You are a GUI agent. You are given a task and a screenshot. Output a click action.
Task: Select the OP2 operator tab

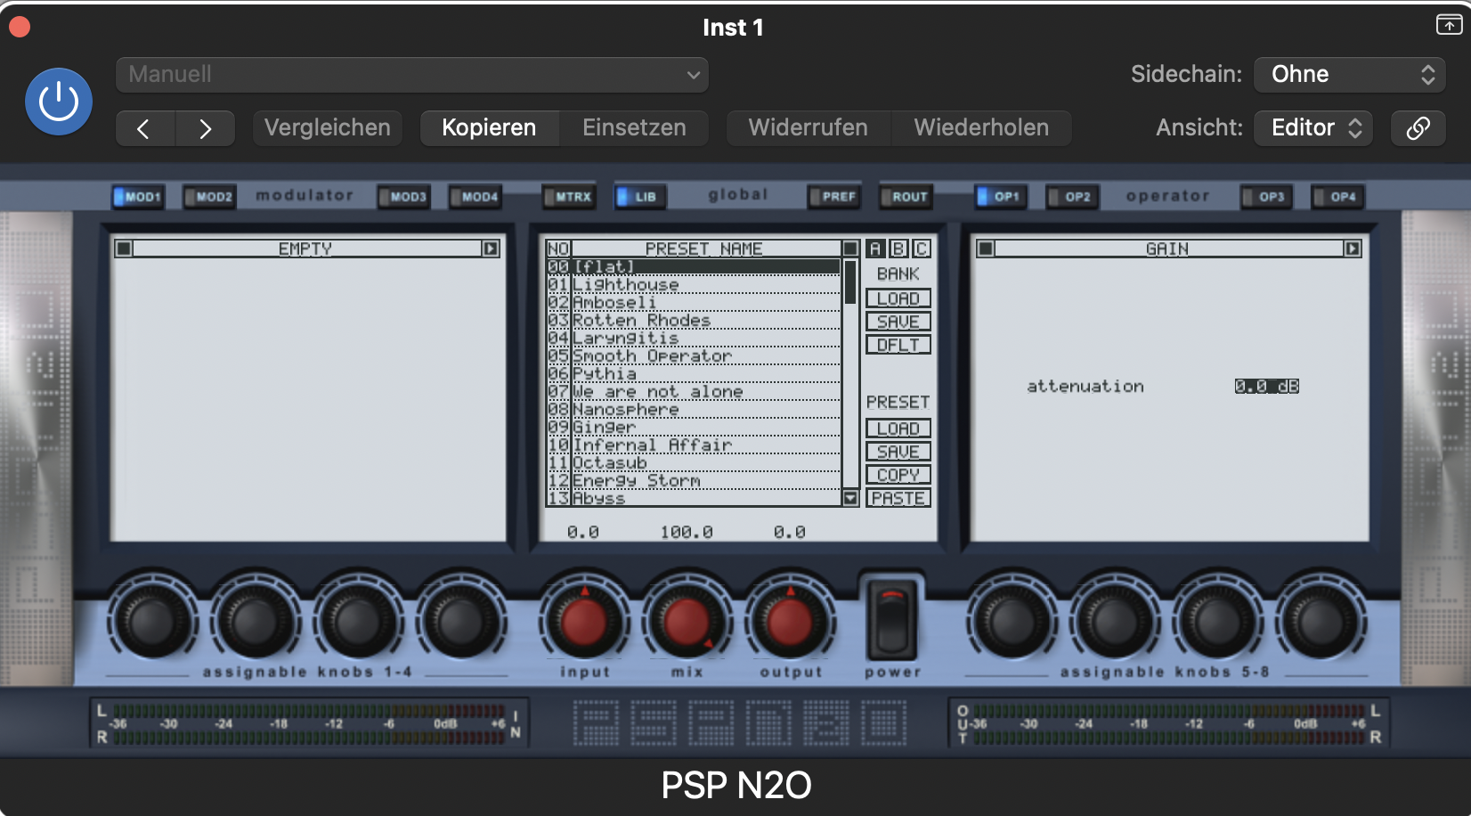click(1072, 196)
